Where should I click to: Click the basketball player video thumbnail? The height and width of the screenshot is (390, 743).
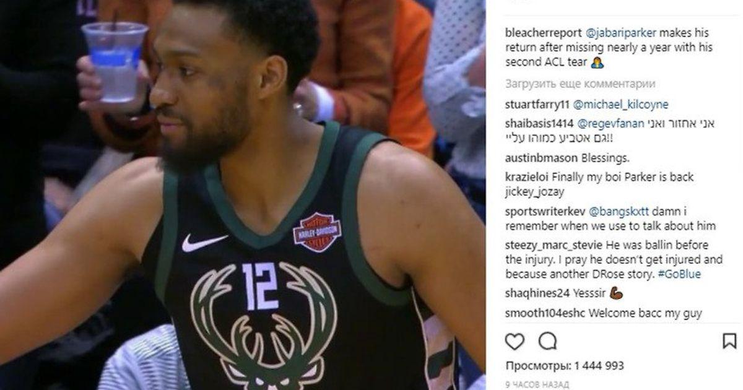coord(243,195)
